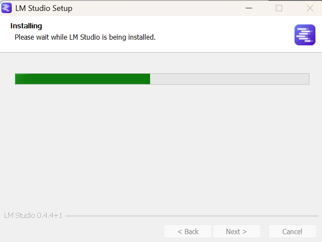
Task: Click the "Please wait while LM Studio" message
Action: pos(85,37)
